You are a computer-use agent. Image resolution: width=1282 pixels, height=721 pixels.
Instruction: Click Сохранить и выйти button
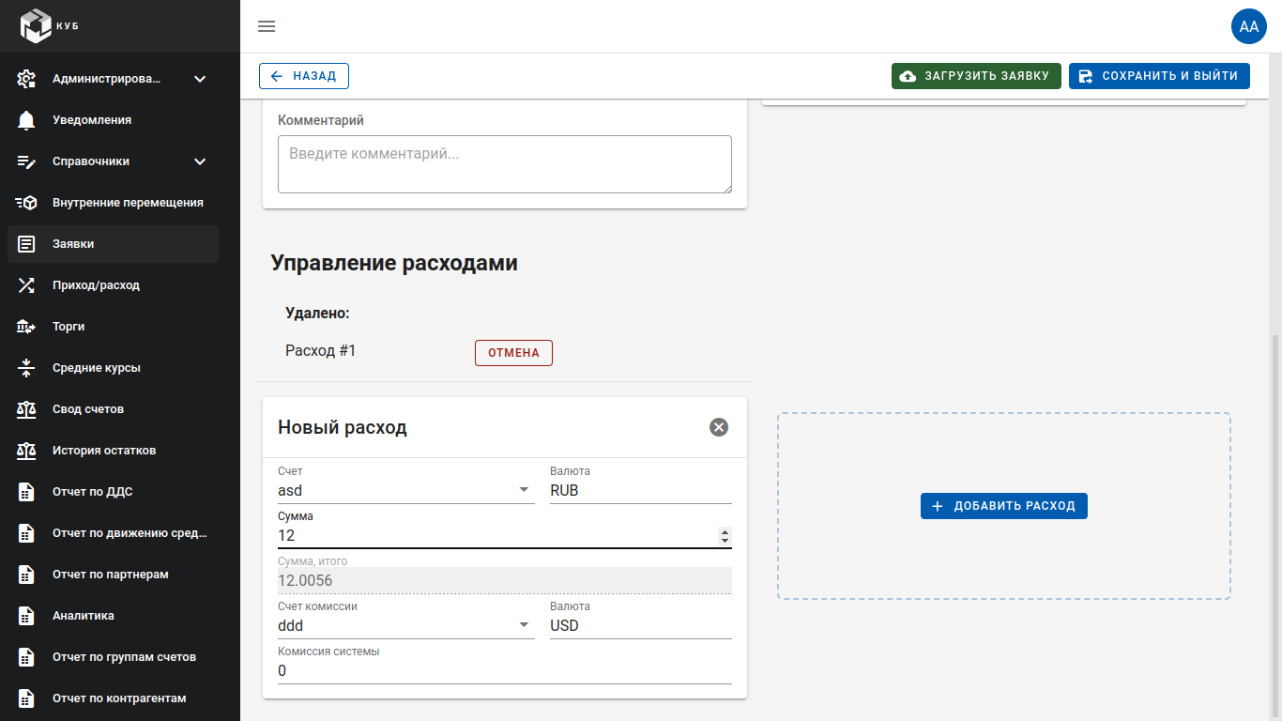tap(1159, 76)
